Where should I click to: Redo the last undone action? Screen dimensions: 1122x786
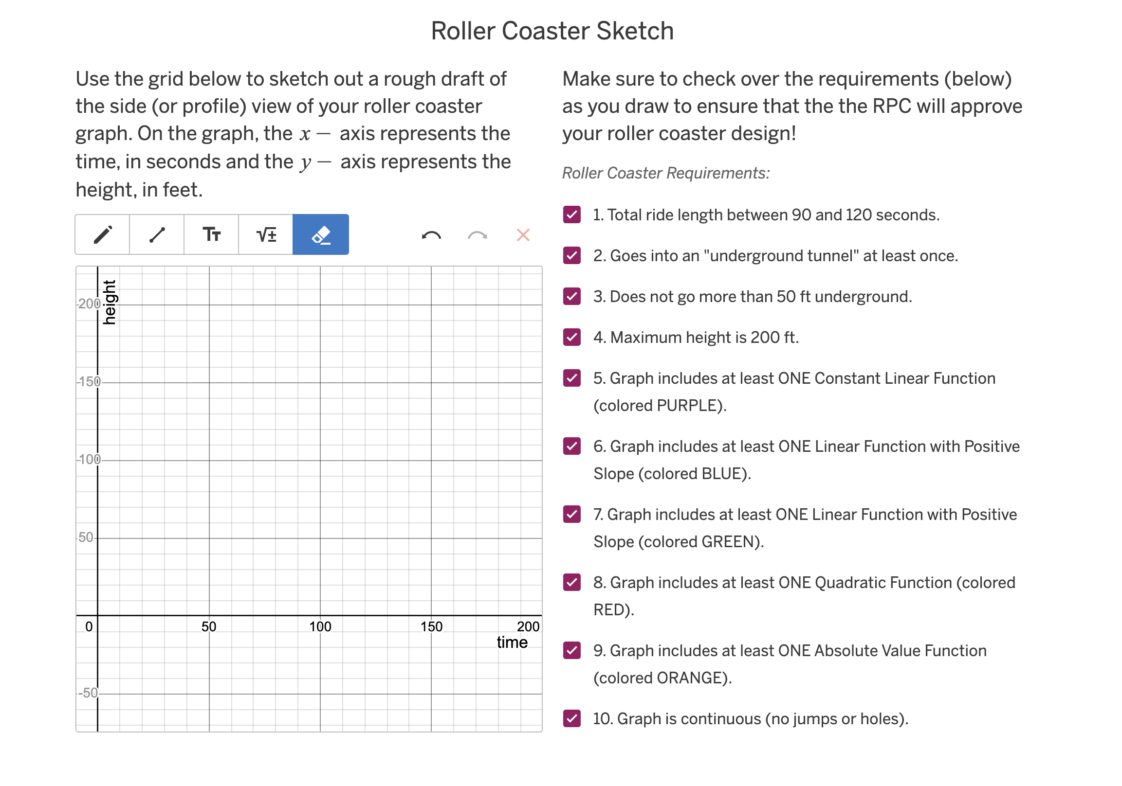[476, 234]
